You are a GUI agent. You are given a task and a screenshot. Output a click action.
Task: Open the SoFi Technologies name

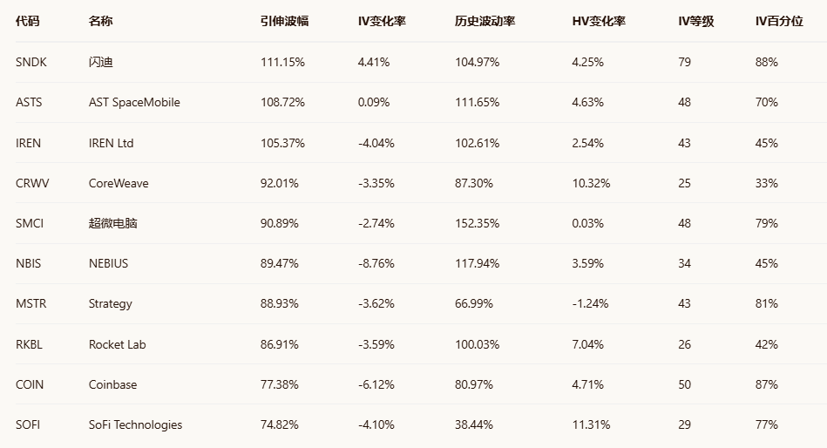pos(135,424)
